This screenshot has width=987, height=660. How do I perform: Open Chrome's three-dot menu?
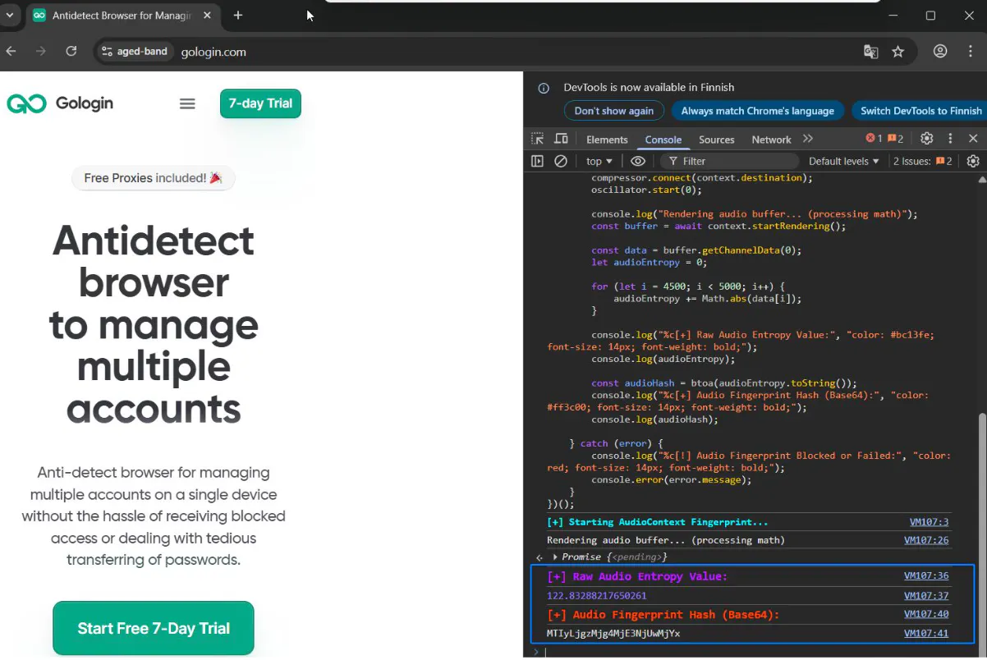pyautogui.click(x=971, y=51)
